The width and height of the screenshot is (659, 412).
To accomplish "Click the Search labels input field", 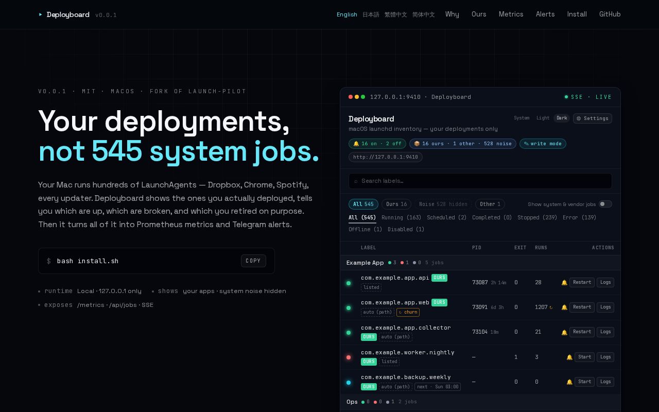I will (x=480, y=181).
